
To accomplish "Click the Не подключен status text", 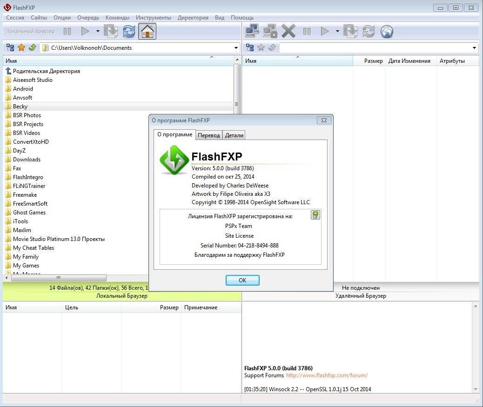I will [x=361, y=288].
